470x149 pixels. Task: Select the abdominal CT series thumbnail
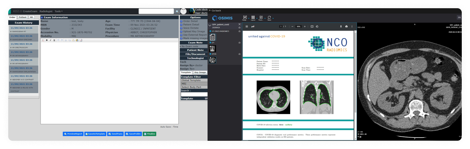coord(212,60)
